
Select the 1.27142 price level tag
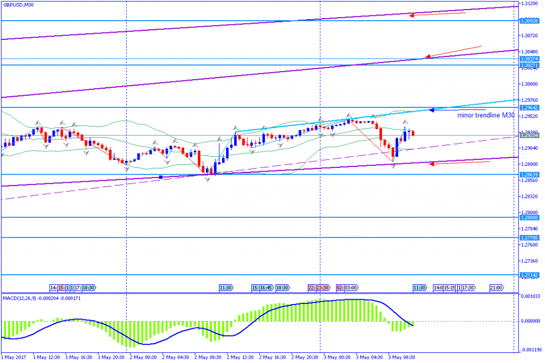pyautogui.click(x=528, y=275)
